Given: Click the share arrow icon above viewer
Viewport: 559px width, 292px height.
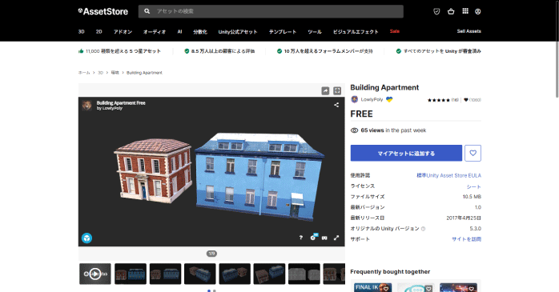Looking at the screenshot, I should click(325, 91).
